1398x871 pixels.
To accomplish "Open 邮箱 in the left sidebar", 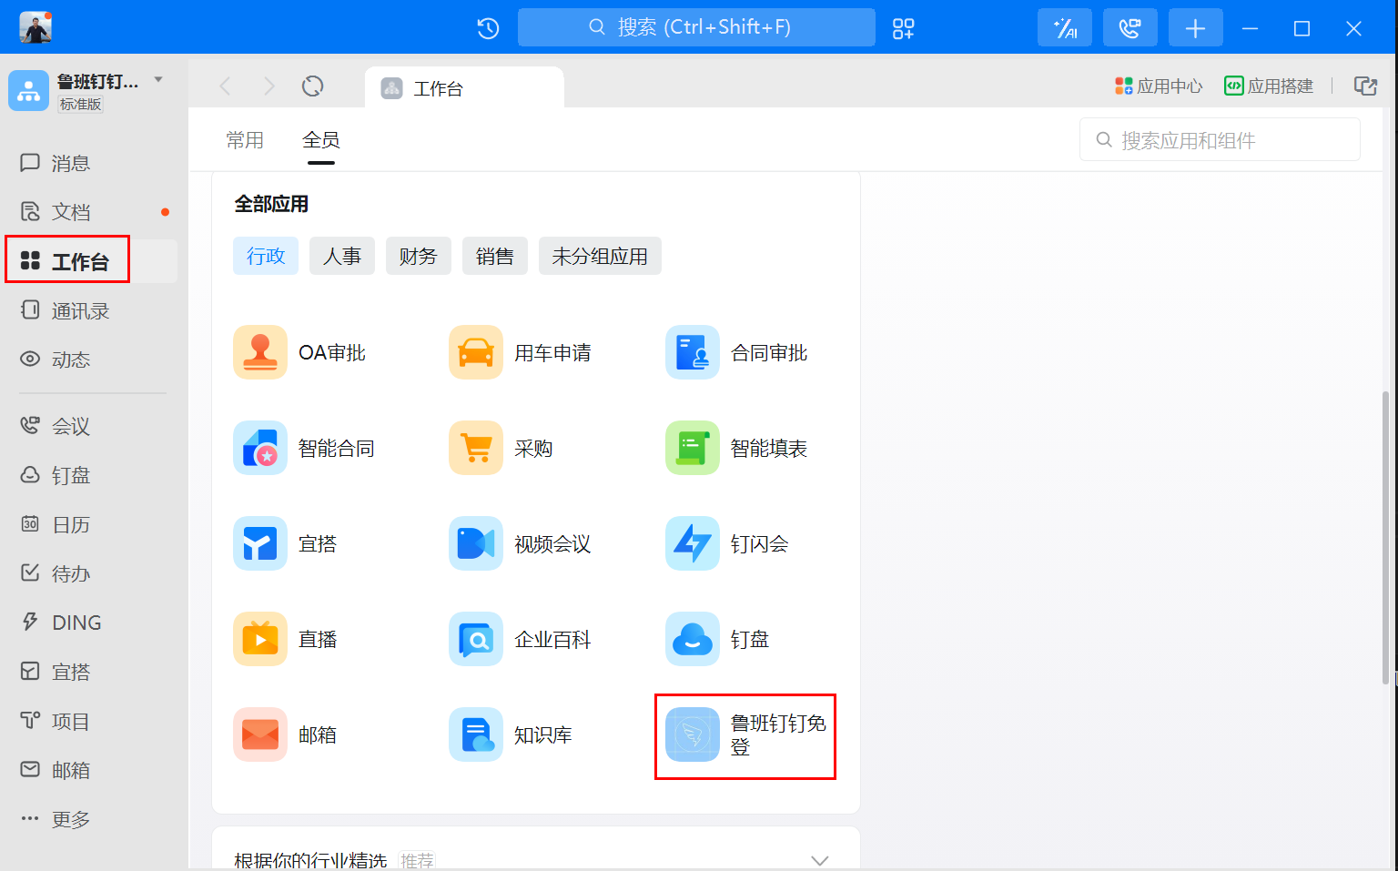I will tap(56, 770).
